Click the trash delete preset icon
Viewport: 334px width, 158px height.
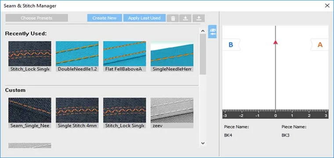coord(173,18)
